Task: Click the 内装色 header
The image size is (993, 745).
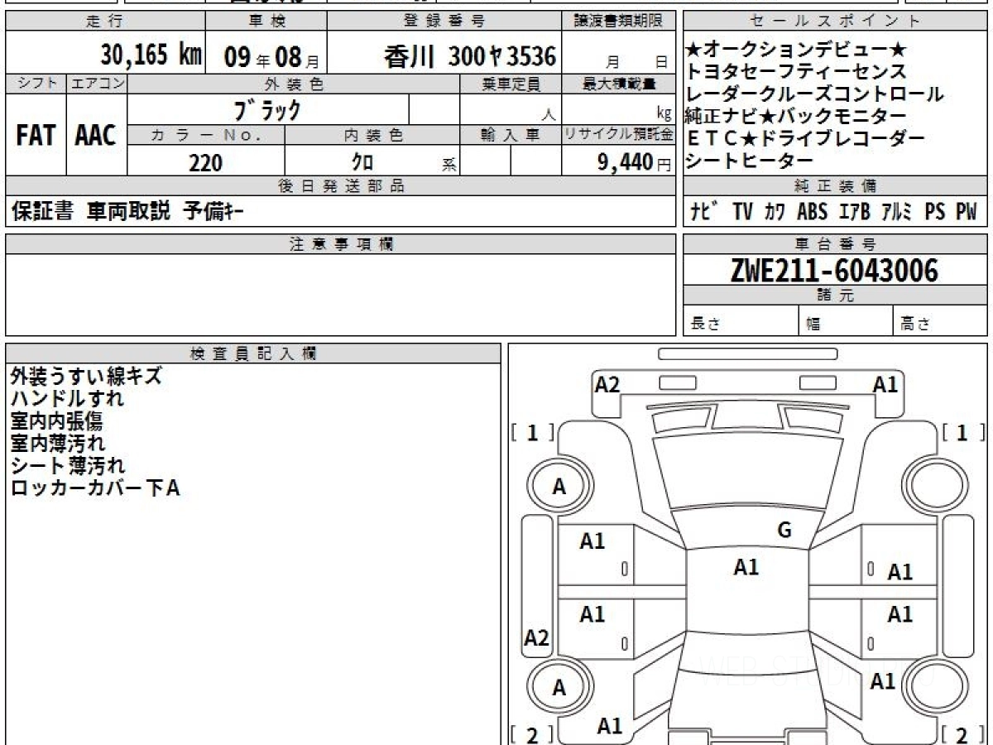Action: click(x=372, y=135)
